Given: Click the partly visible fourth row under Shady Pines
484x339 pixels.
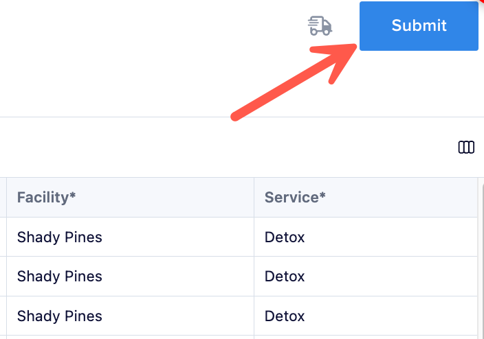Looking at the screenshot, I should [130, 337].
